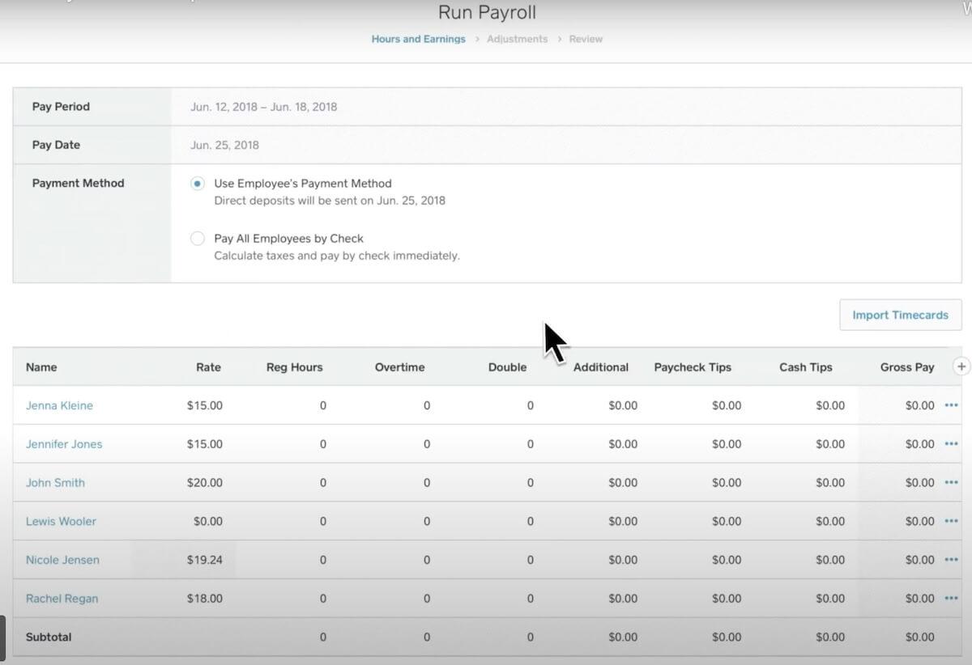Click the Additional column header
Screen dimensions: 972x665
click(601, 367)
